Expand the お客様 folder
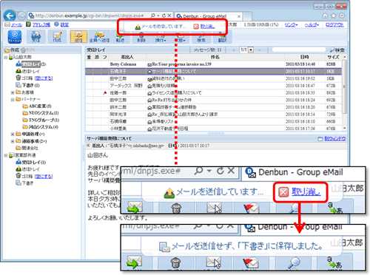This screenshot has height=275, width=370. (13, 92)
